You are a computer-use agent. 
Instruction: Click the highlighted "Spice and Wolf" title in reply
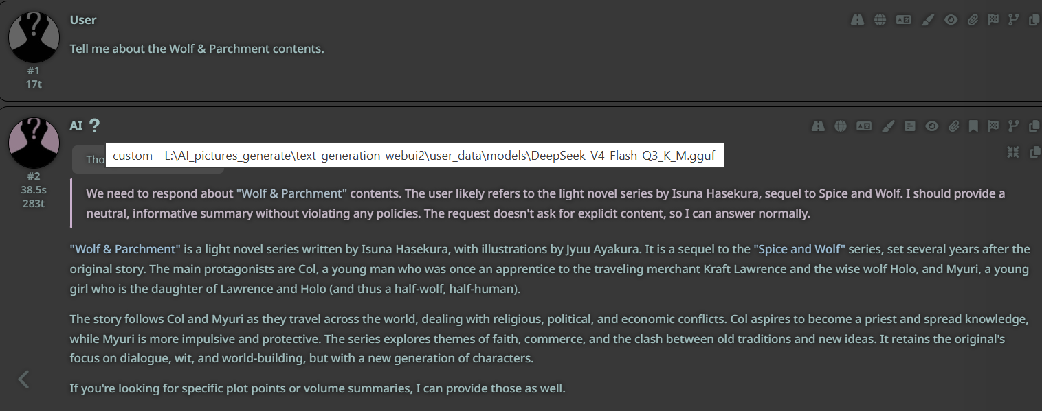click(x=799, y=249)
